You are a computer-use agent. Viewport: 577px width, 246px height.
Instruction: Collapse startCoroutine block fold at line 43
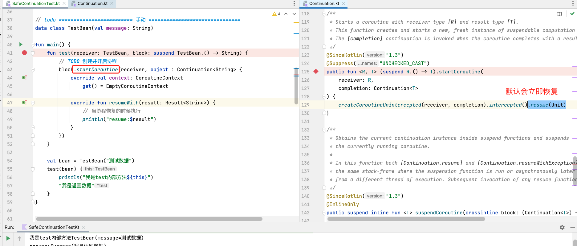[33, 70]
